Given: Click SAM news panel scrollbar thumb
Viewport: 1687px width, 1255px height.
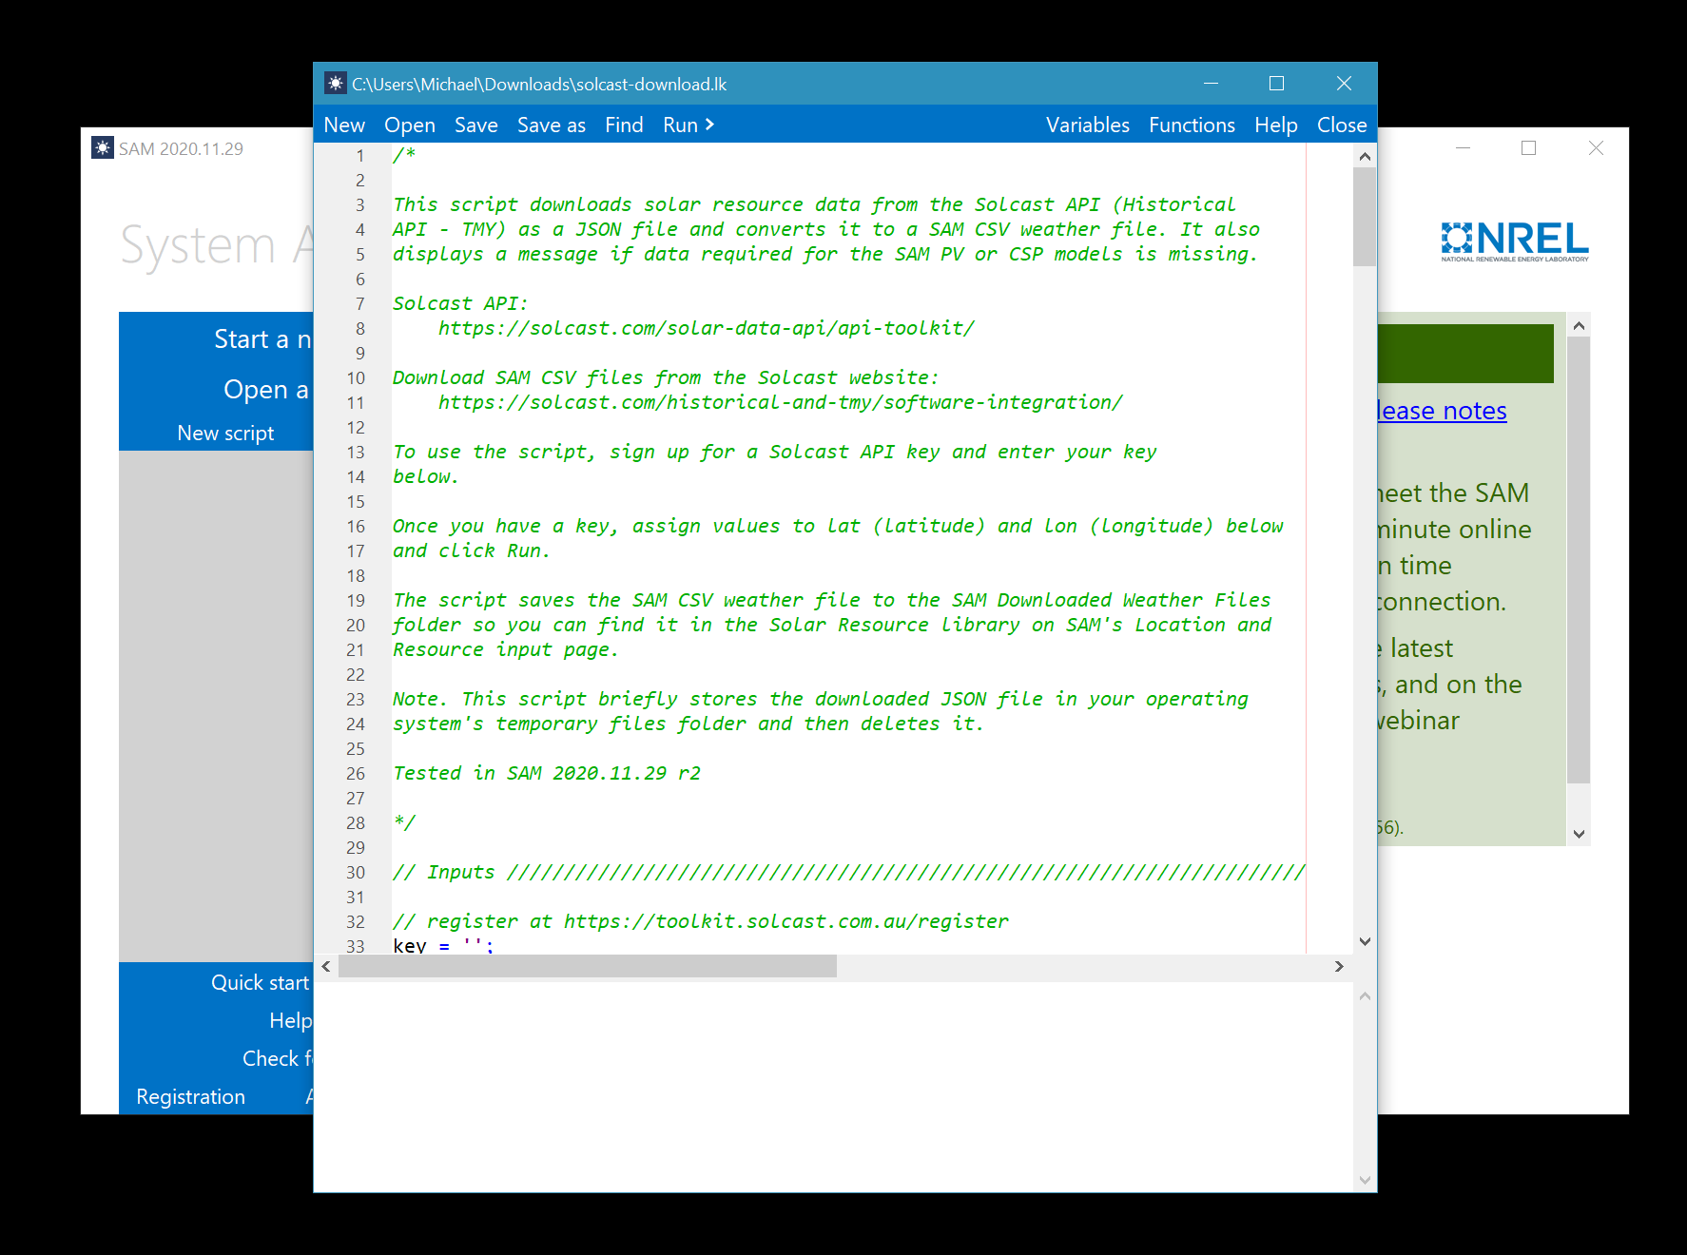Looking at the screenshot, I should tap(1579, 561).
